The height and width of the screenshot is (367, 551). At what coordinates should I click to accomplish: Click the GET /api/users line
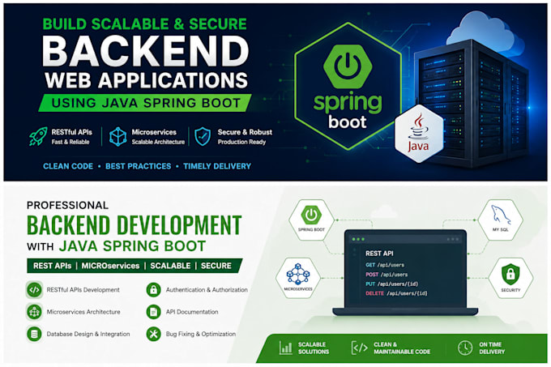click(385, 265)
